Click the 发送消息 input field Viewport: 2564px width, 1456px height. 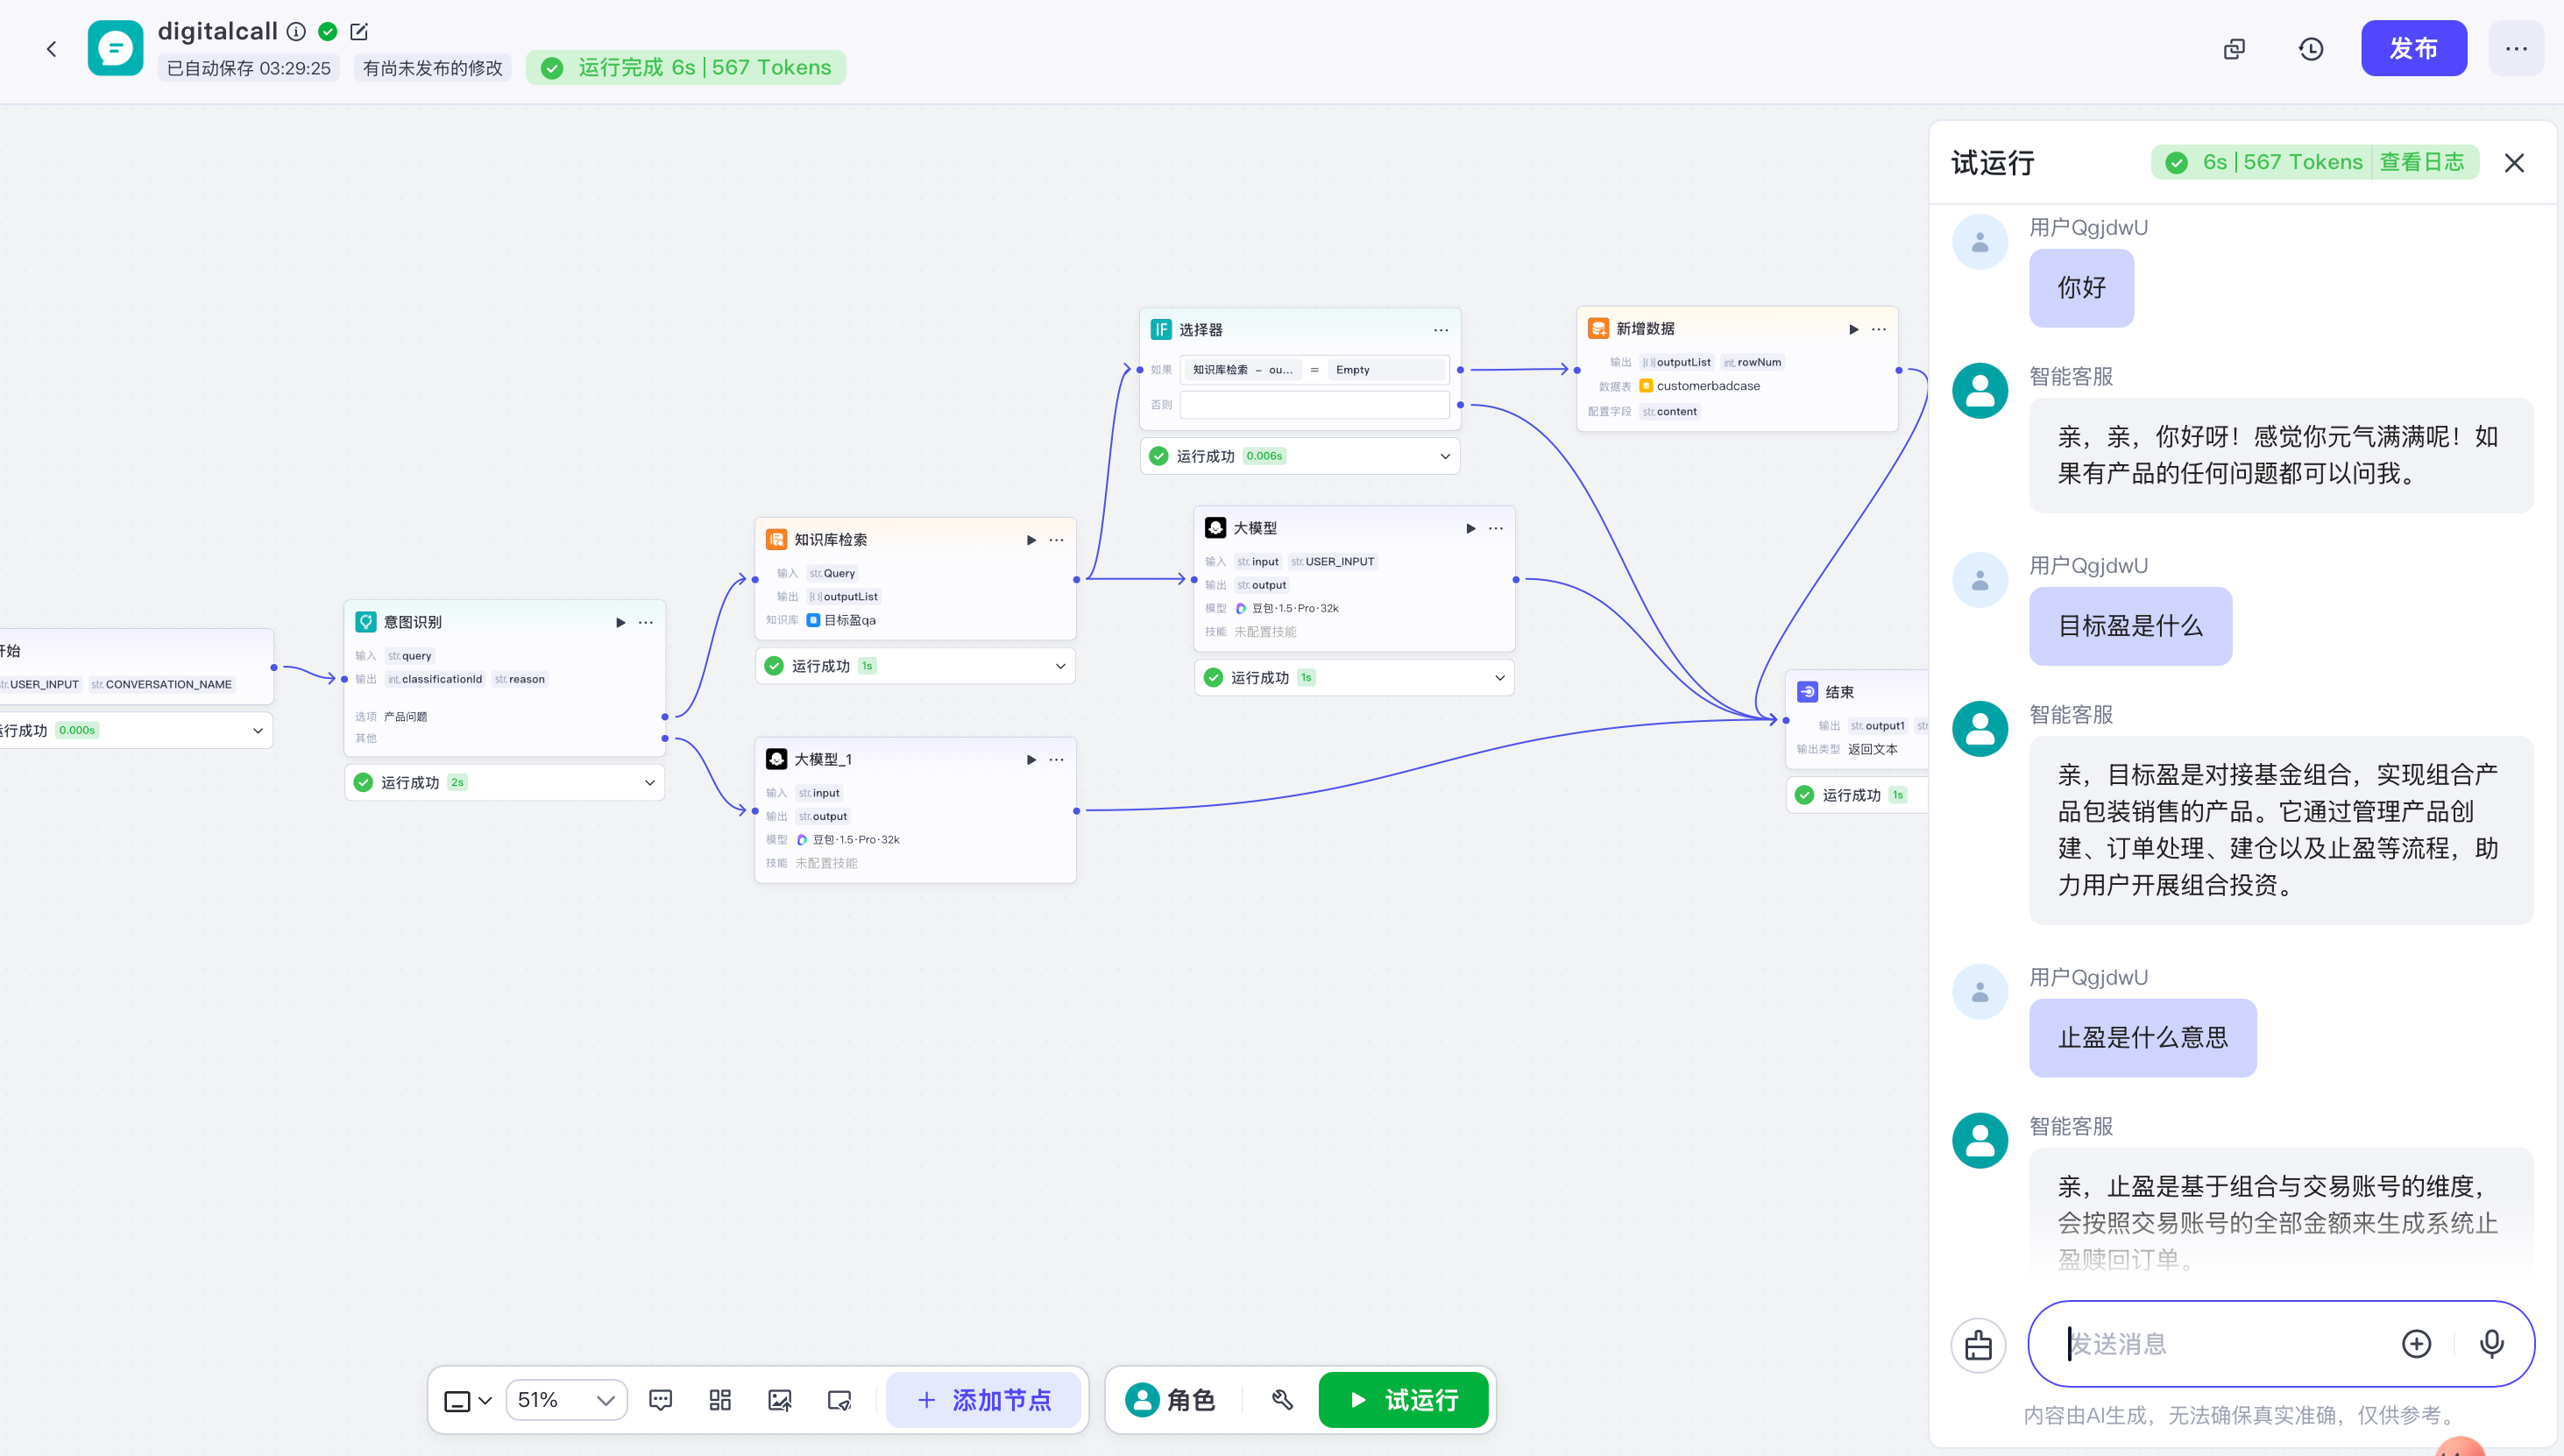coord(2225,1343)
